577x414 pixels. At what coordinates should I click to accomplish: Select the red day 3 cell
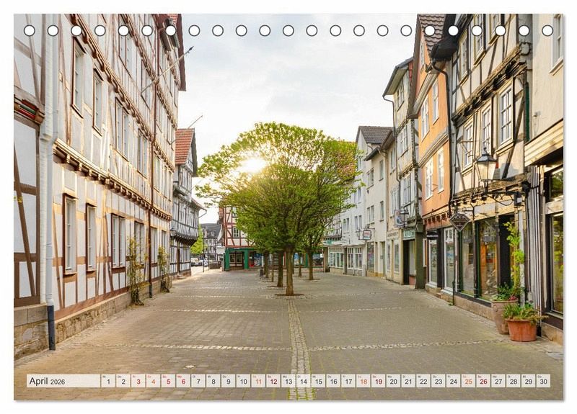click(138, 381)
